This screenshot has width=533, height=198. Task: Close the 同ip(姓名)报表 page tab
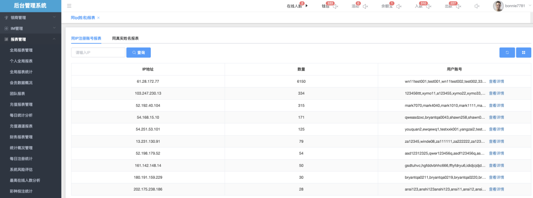pyautogui.click(x=98, y=18)
